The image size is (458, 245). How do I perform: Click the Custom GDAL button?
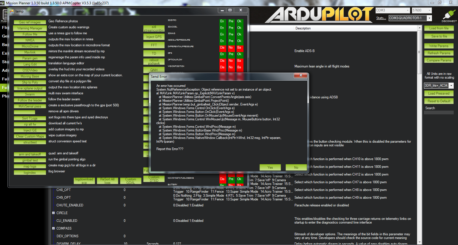point(131,181)
